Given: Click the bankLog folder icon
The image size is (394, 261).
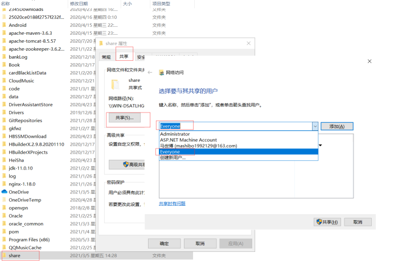Looking at the screenshot, I should point(4,57).
